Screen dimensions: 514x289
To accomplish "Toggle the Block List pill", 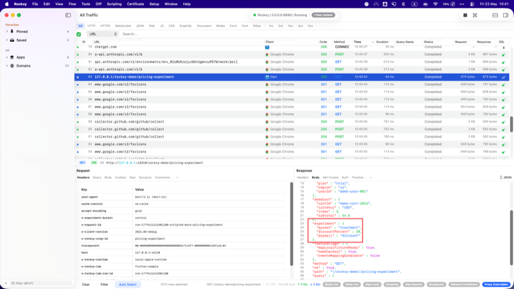I will (332, 285).
